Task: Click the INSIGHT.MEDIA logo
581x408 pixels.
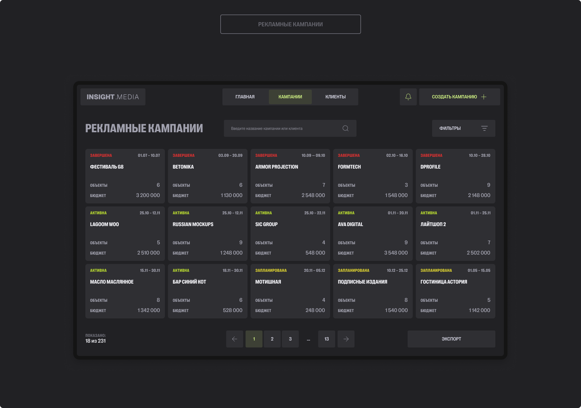Action: pos(113,97)
